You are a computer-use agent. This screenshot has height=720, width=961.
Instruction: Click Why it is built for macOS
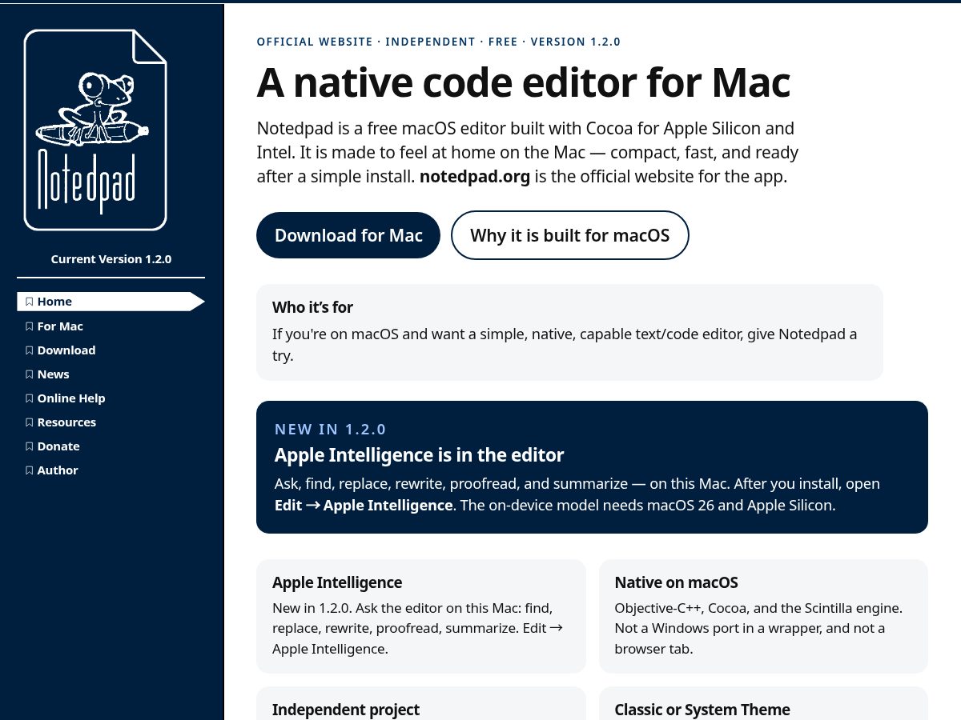point(570,235)
